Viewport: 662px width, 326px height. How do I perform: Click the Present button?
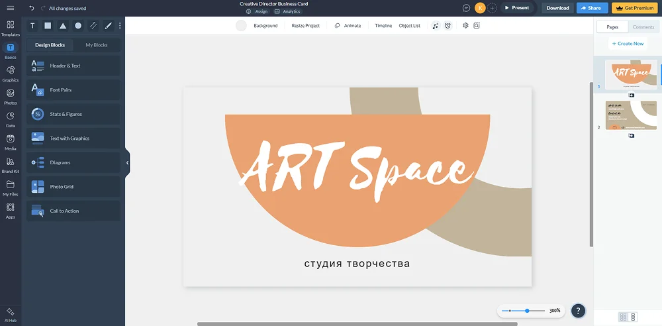517,8
